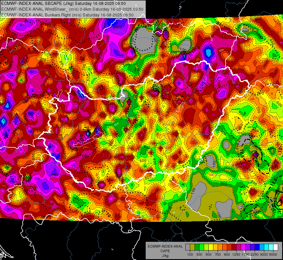Click the 300 legend scale value
This screenshot has height=260, width=283.
pos(199,255)
